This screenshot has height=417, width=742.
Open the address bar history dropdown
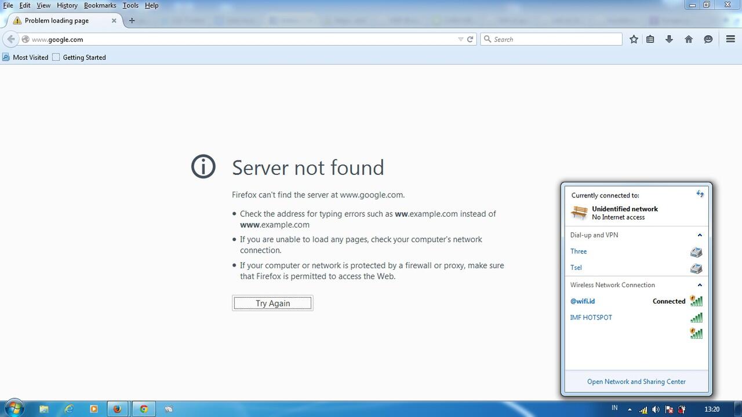(461, 39)
